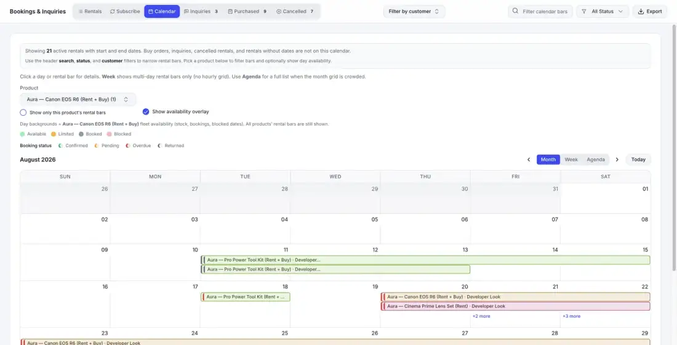Open the Cinema Prime Lens Set rental bar

pos(515,306)
